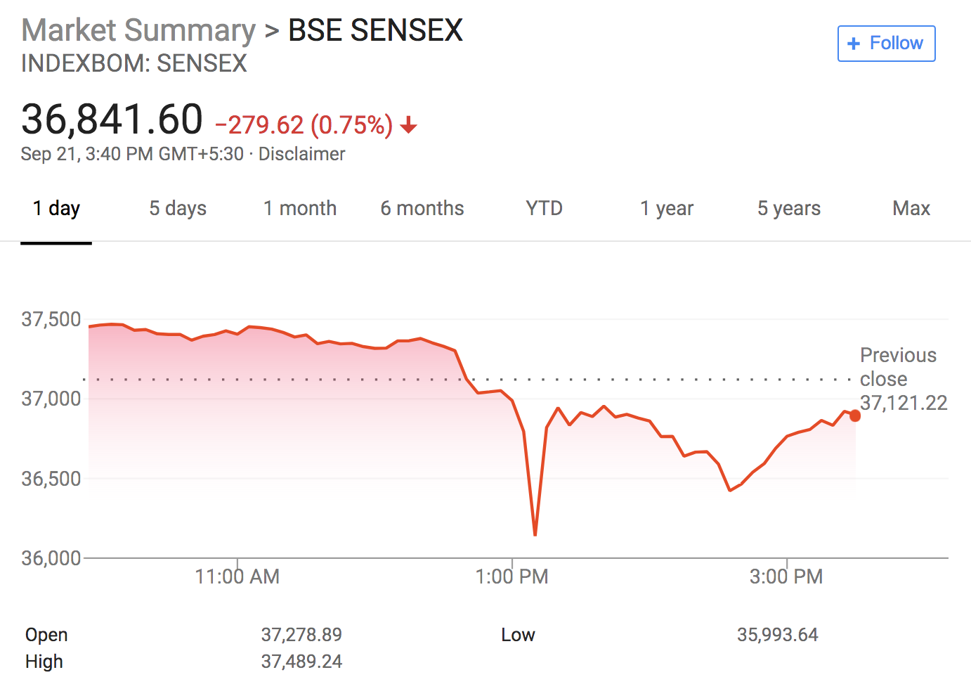Switch to the 6 months tab
This screenshot has width=971, height=696.
[422, 209]
